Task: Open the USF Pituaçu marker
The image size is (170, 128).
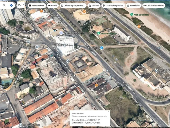Action: coord(21,125)
